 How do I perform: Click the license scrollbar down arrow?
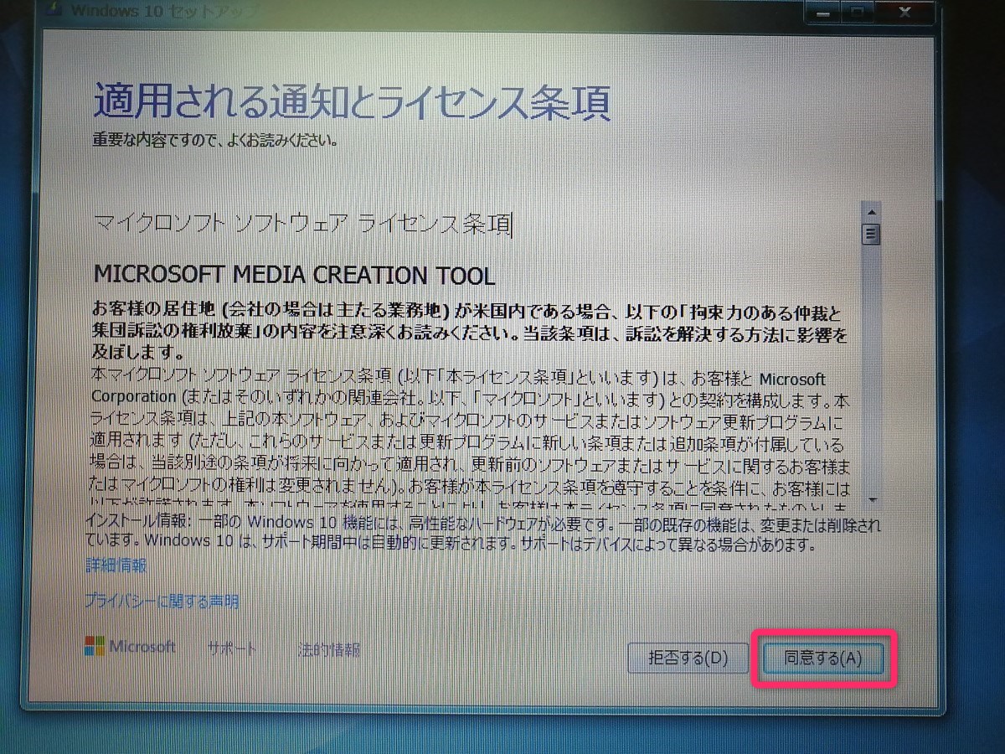[871, 499]
